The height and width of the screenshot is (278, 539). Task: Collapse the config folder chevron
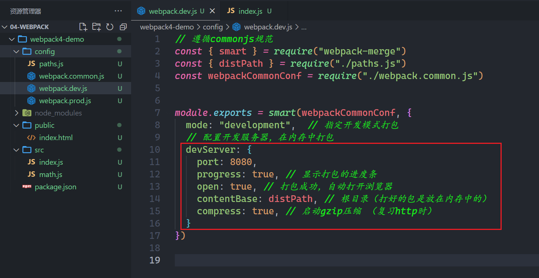pyautogui.click(x=16, y=51)
